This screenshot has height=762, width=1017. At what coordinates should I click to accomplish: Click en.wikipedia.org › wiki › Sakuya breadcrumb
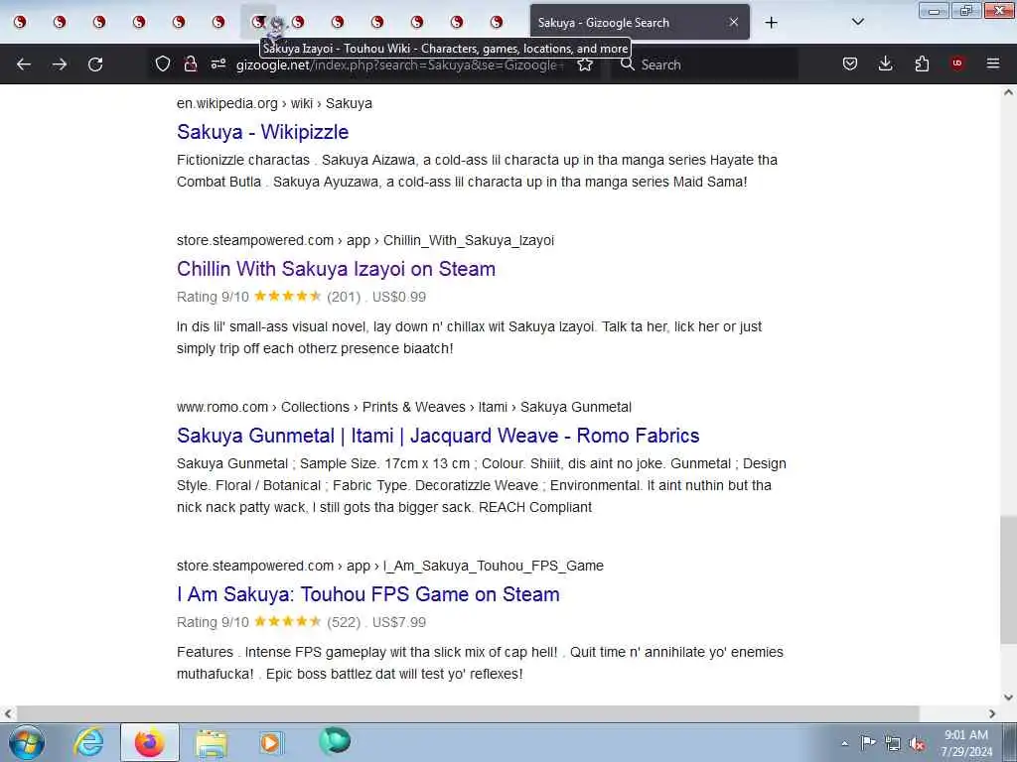click(x=274, y=103)
